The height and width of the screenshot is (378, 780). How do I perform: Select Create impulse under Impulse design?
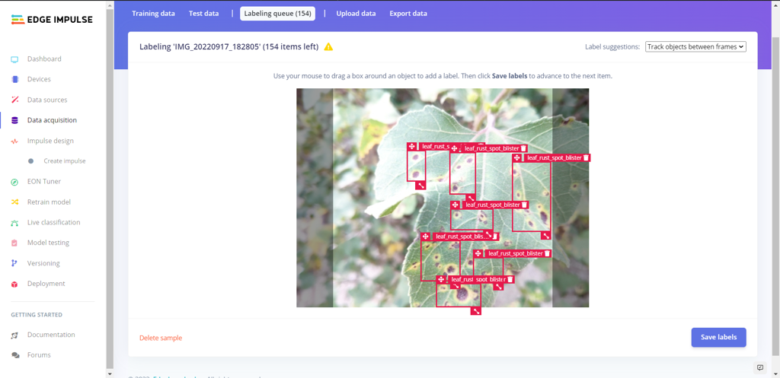click(x=64, y=161)
